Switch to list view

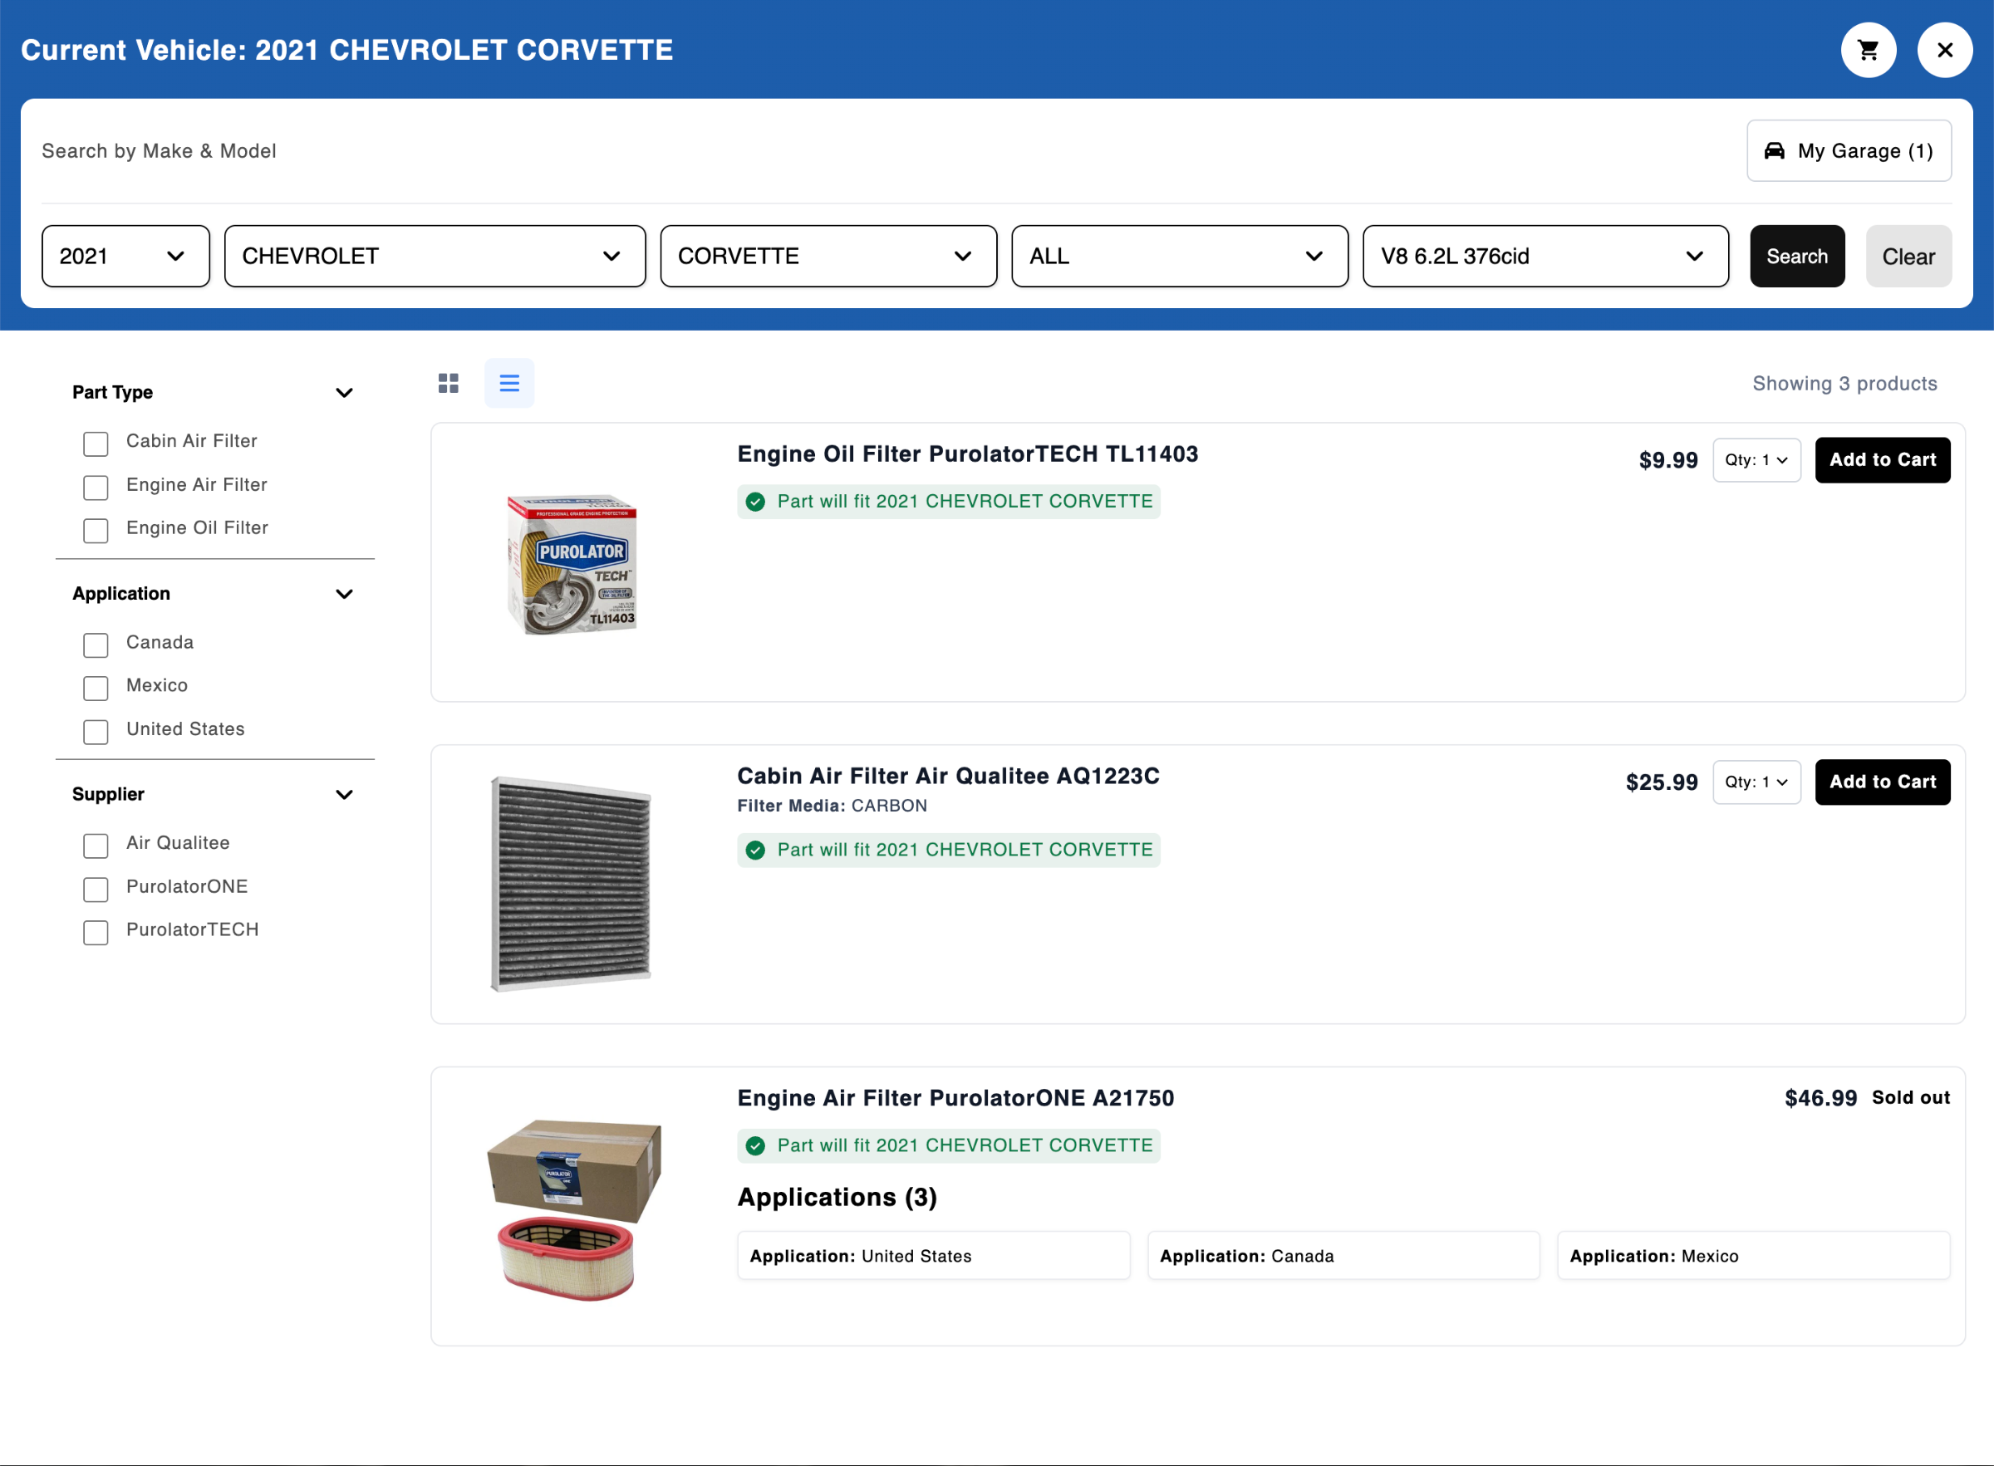(x=509, y=384)
